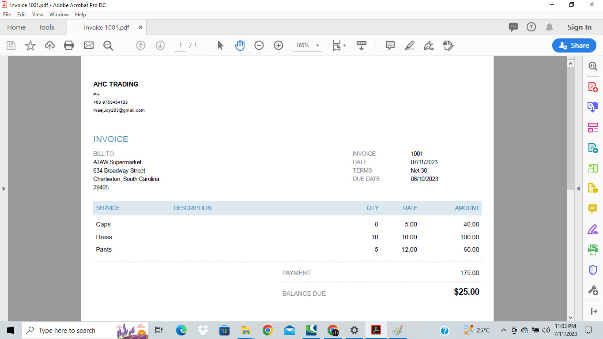Choose the Selection arrow tool
The height and width of the screenshot is (339, 603).
tap(221, 45)
